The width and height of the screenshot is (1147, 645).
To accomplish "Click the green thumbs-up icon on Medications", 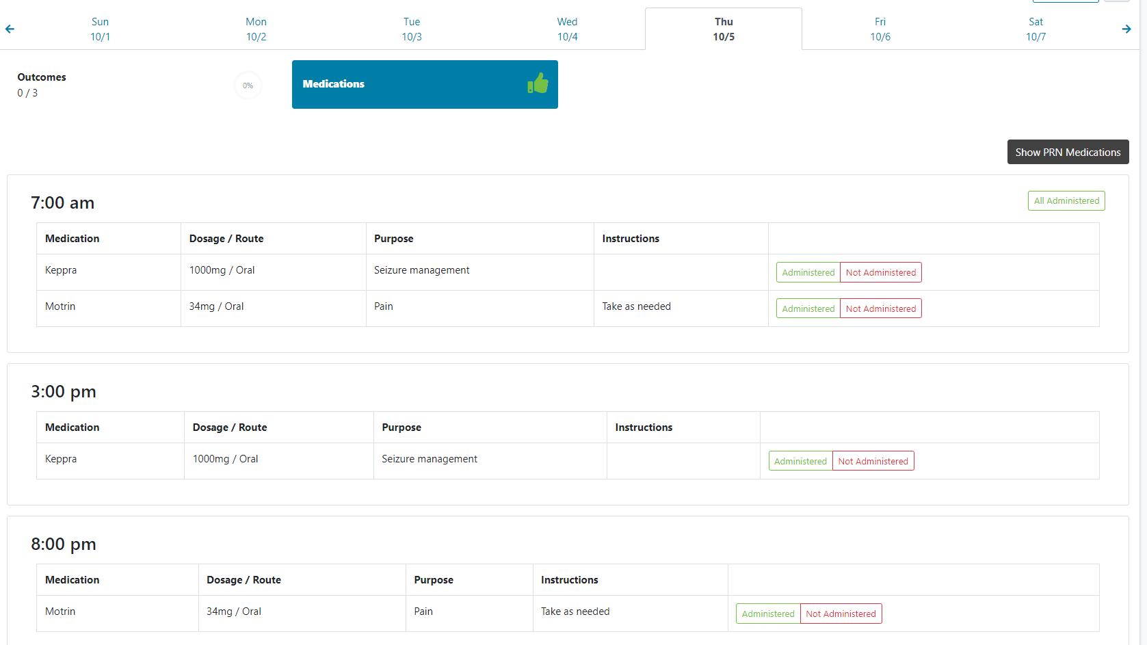I will click(538, 83).
